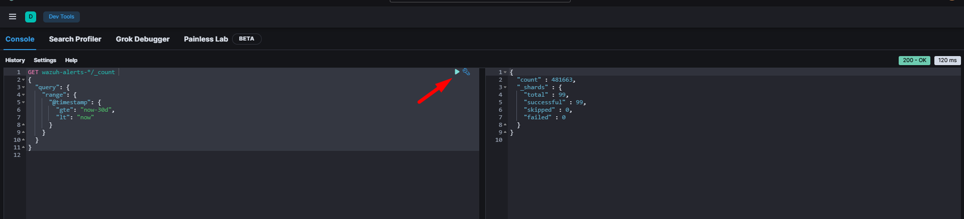The height and width of the screenshot is (219, 964).
Task: Click the "@timestamp" field name
Action: tap(69, 102)
